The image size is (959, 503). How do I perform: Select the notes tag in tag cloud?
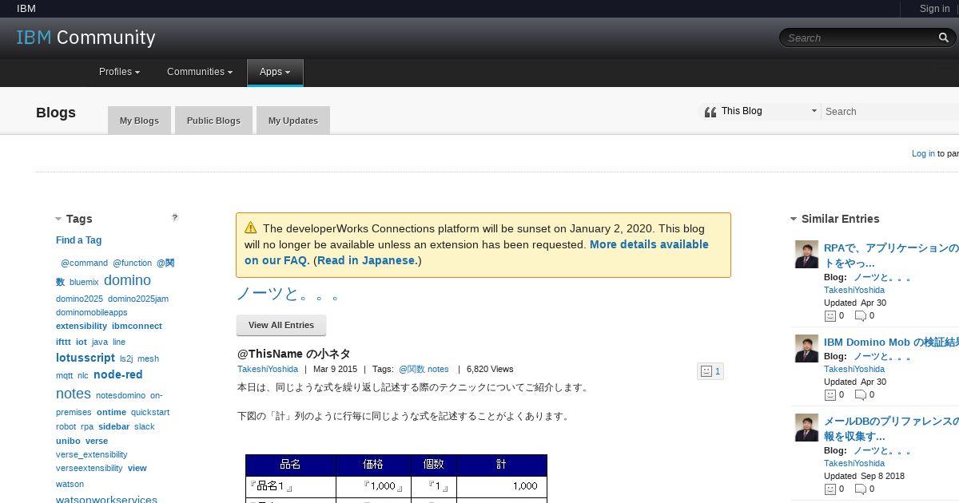[74, 394]
